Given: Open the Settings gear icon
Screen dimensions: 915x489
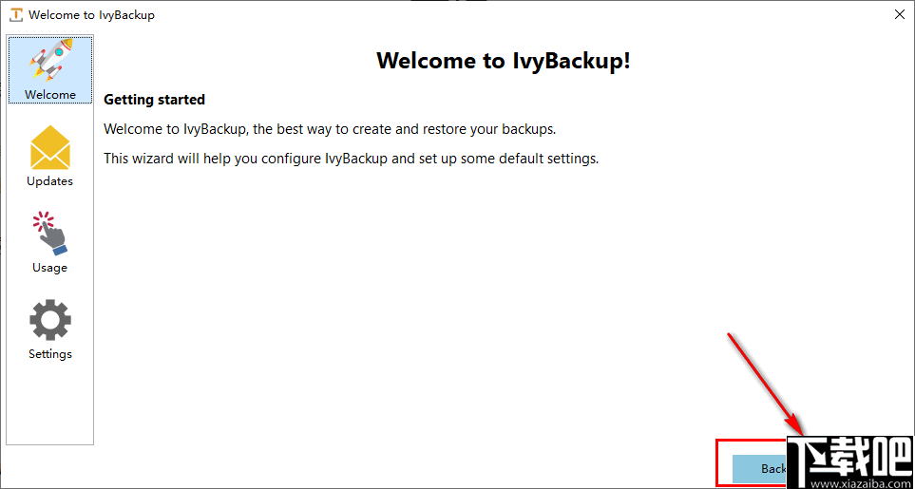Looking at the screenshot, I should (50, 320).
